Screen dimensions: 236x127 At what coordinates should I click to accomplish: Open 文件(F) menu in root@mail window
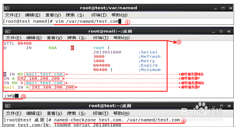point(13,38)
